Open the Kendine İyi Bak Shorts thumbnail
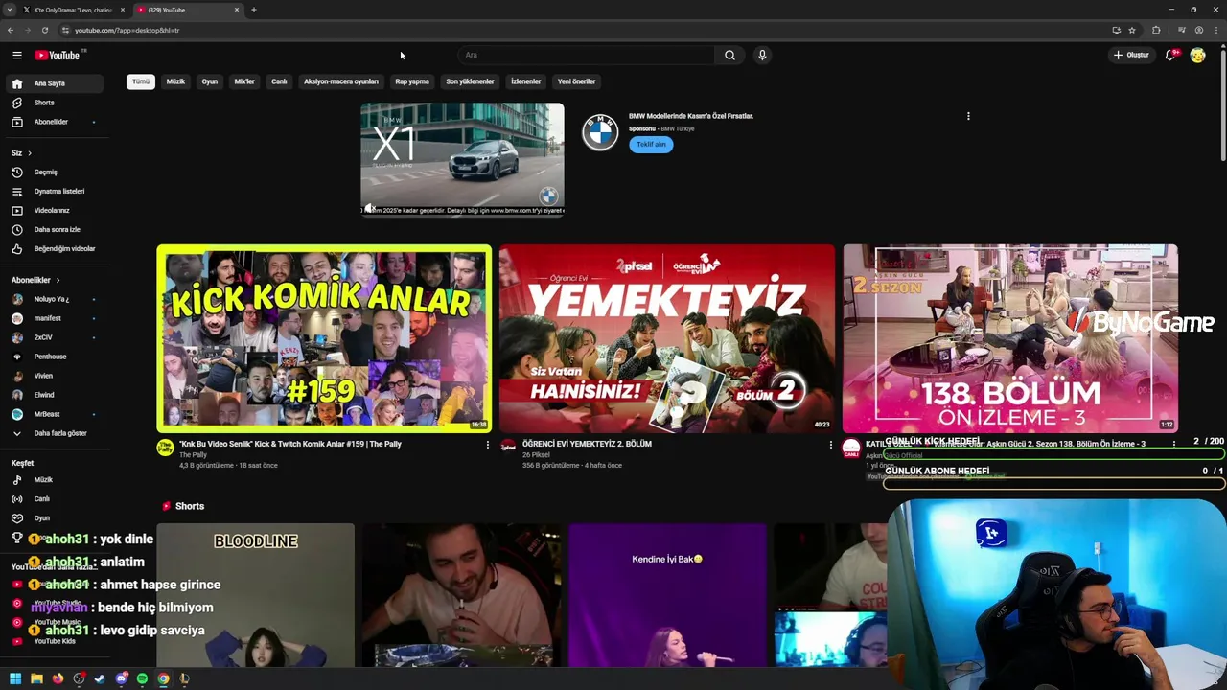This screenshot has height=690, width=1227. coord(667,594)
